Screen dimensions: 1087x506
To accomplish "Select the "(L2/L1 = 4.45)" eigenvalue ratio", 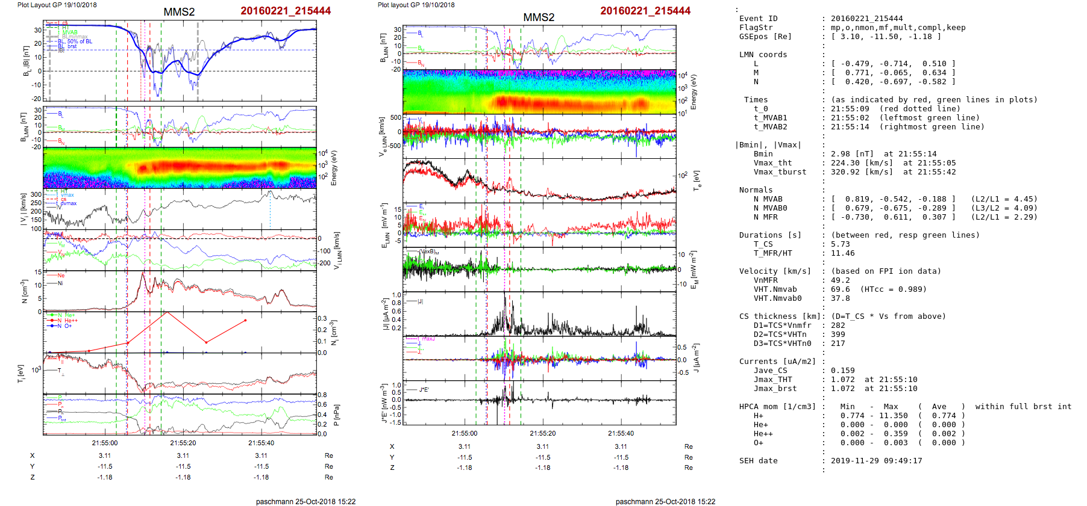I will [x=1004, y=199].
